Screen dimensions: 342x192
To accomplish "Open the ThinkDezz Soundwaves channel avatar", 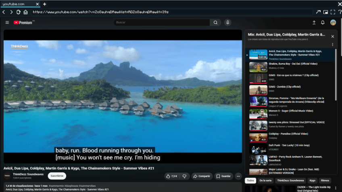I will tap(7, 176).
